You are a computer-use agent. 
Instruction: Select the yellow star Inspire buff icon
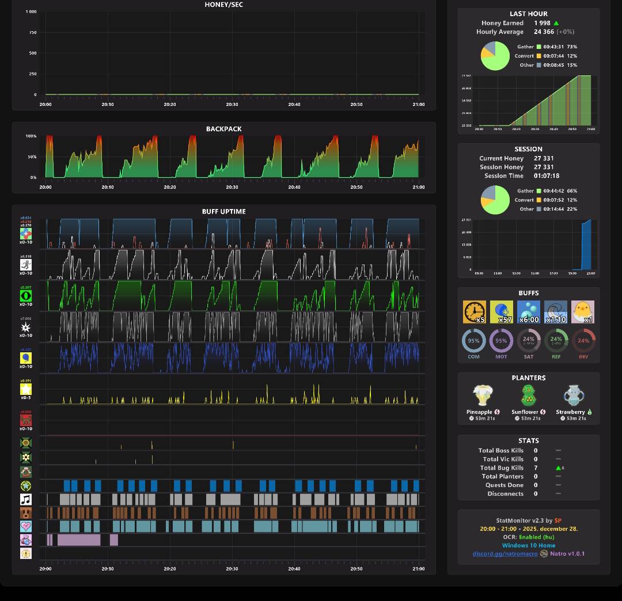pos(26,389)
